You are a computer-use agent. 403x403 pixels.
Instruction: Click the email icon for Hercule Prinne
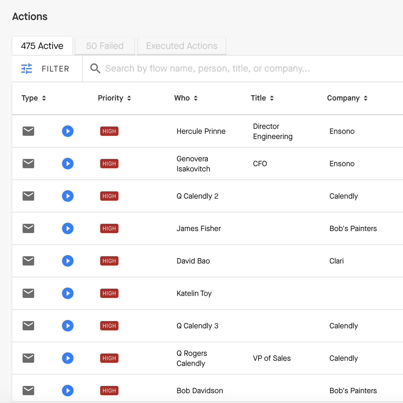[x=28, y=131]
